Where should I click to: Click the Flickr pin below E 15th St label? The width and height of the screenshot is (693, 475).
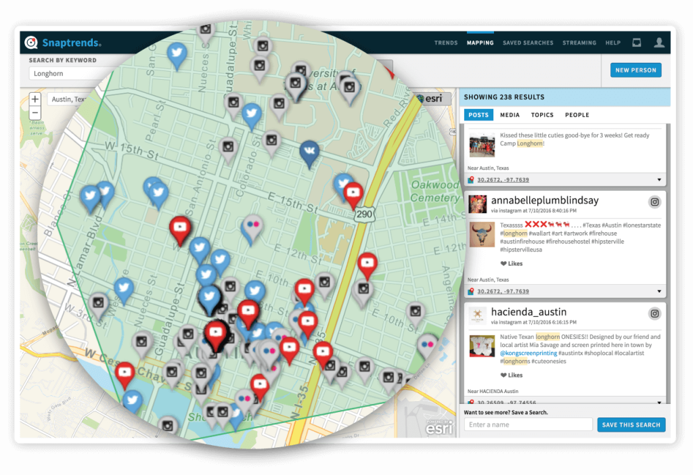253,227
